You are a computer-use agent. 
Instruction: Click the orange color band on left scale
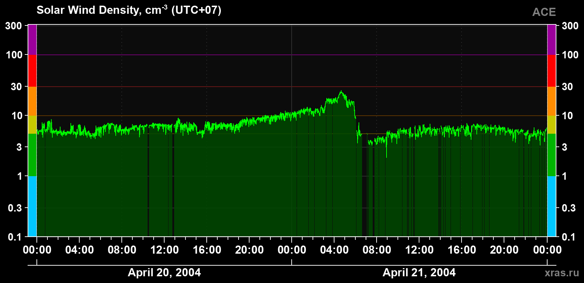(32, 101)
